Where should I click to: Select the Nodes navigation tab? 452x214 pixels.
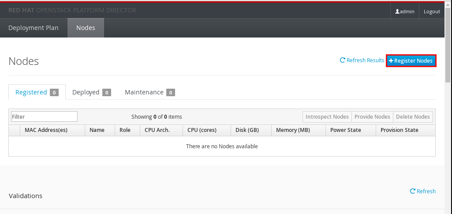point(86,28)
